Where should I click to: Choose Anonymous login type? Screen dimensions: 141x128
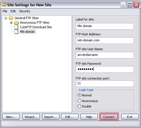tap(79, 101)
